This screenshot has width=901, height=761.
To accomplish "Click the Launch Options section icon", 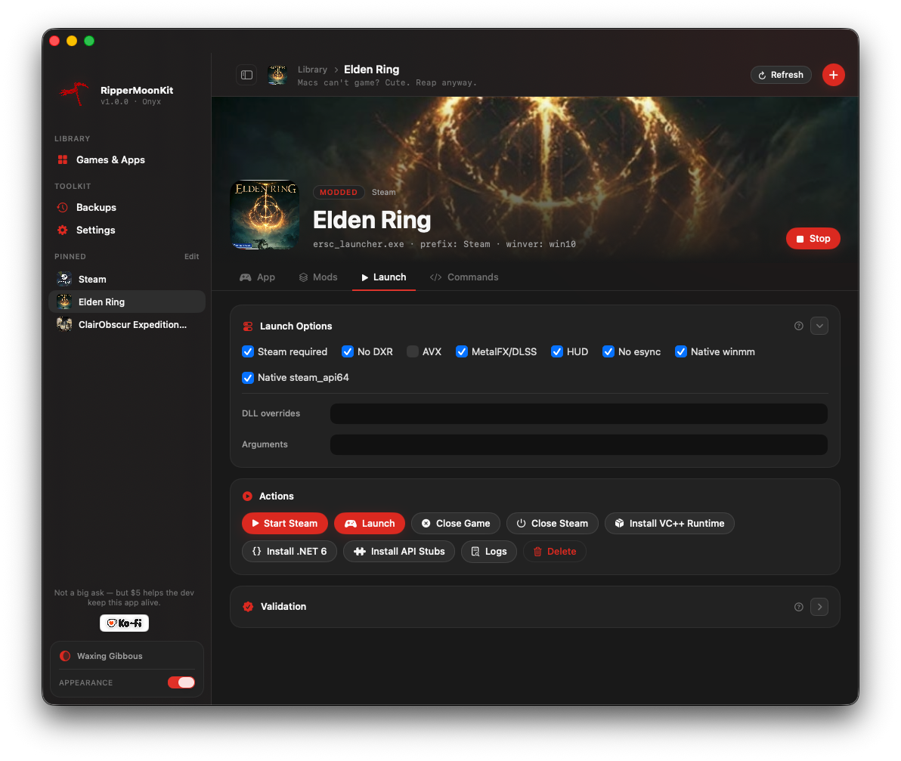I will [x=248, y=326].
